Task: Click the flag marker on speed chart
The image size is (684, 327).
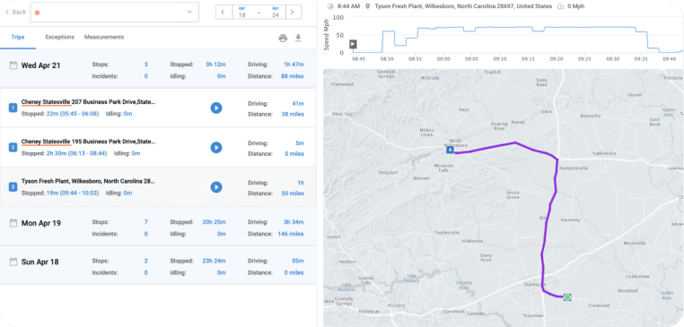Action: pyautogui.click(x=353, y=44)
